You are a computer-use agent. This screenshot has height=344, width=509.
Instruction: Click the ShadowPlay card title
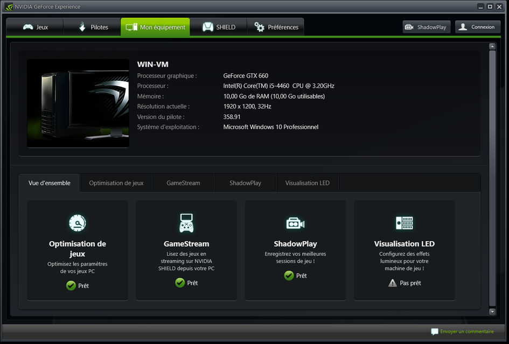295,244
